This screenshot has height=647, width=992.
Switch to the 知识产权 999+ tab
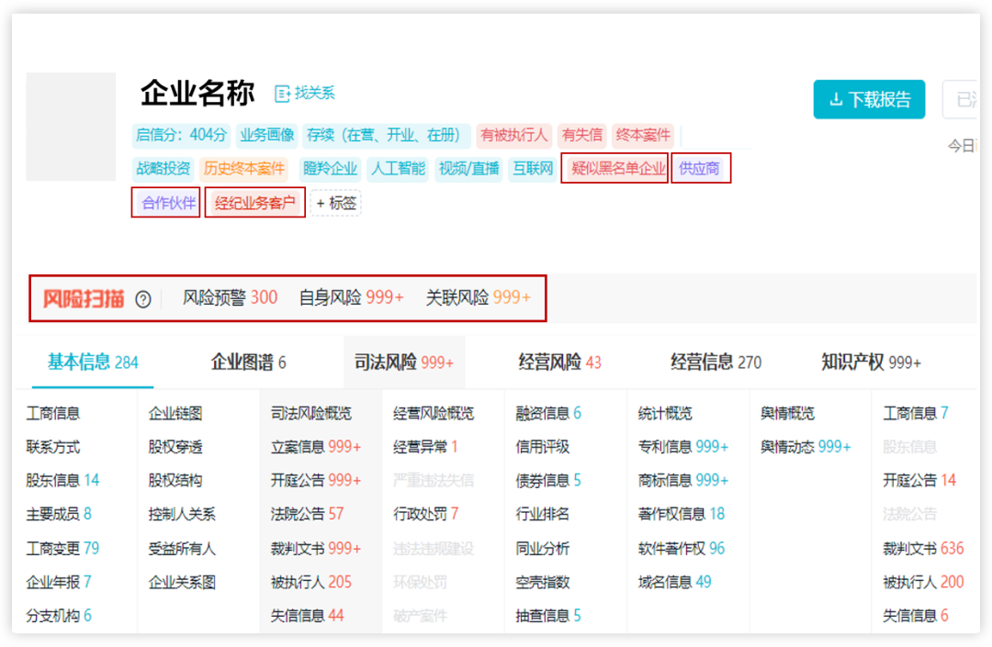pyautogui.click(x=871, y=362)
